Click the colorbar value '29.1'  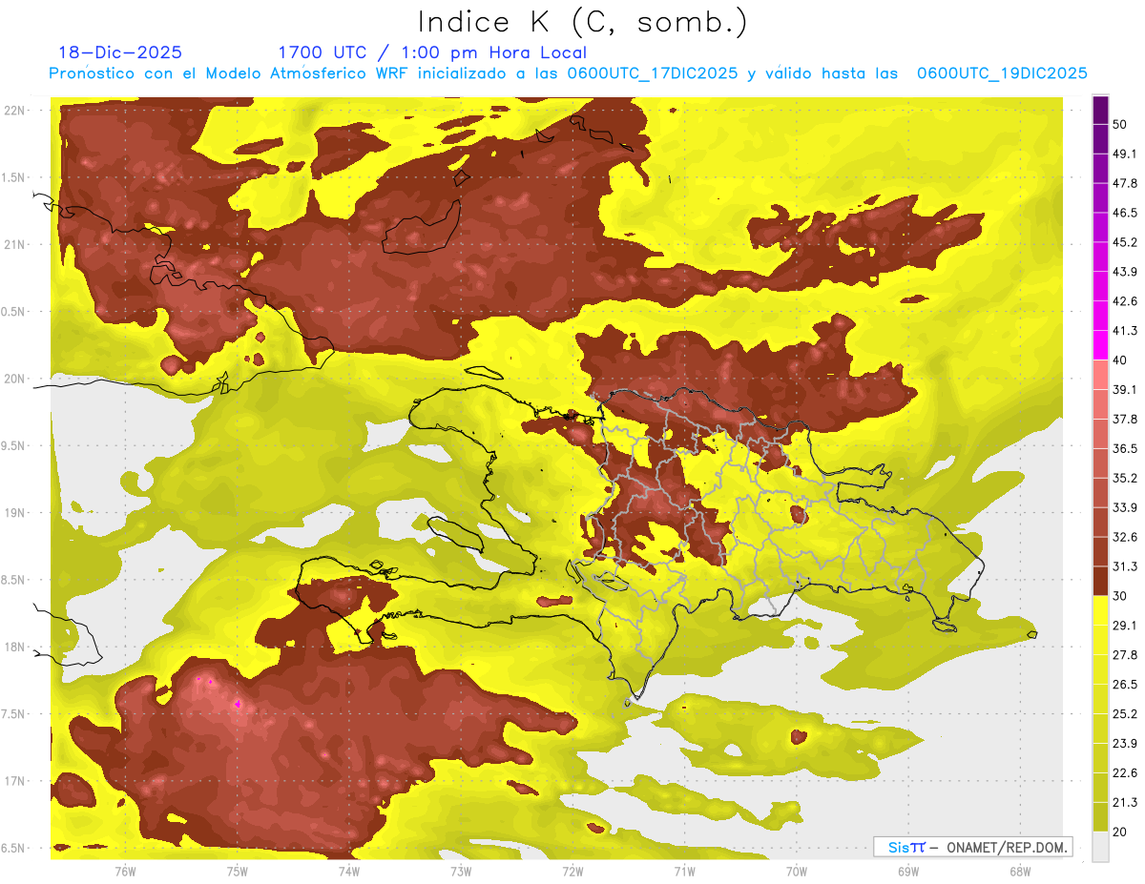point(1125,626)
